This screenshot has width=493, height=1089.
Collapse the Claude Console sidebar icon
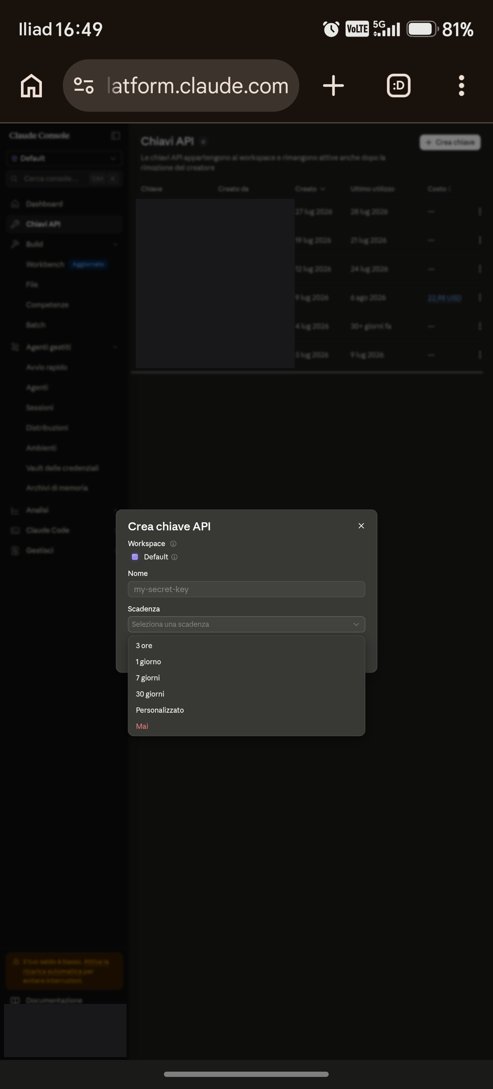116,135
